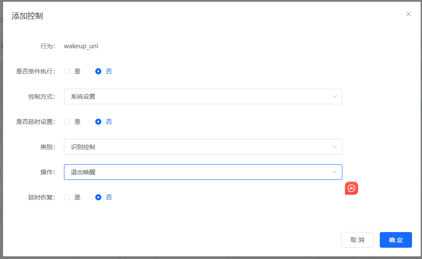Close the 添加控制 dialog with X icon
The height and width of the screenshot is (259, 422).
tap(408, 14)
